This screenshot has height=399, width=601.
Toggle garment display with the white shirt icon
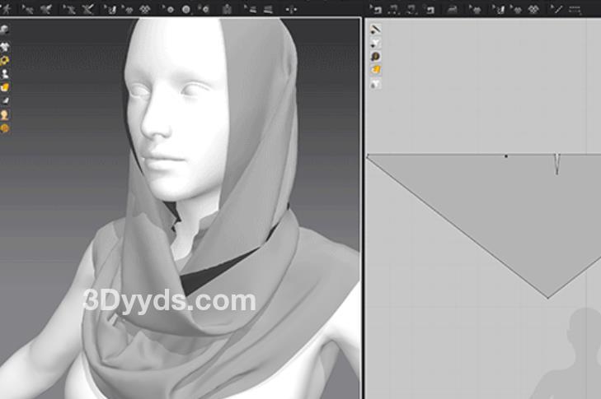click(5, 46)
